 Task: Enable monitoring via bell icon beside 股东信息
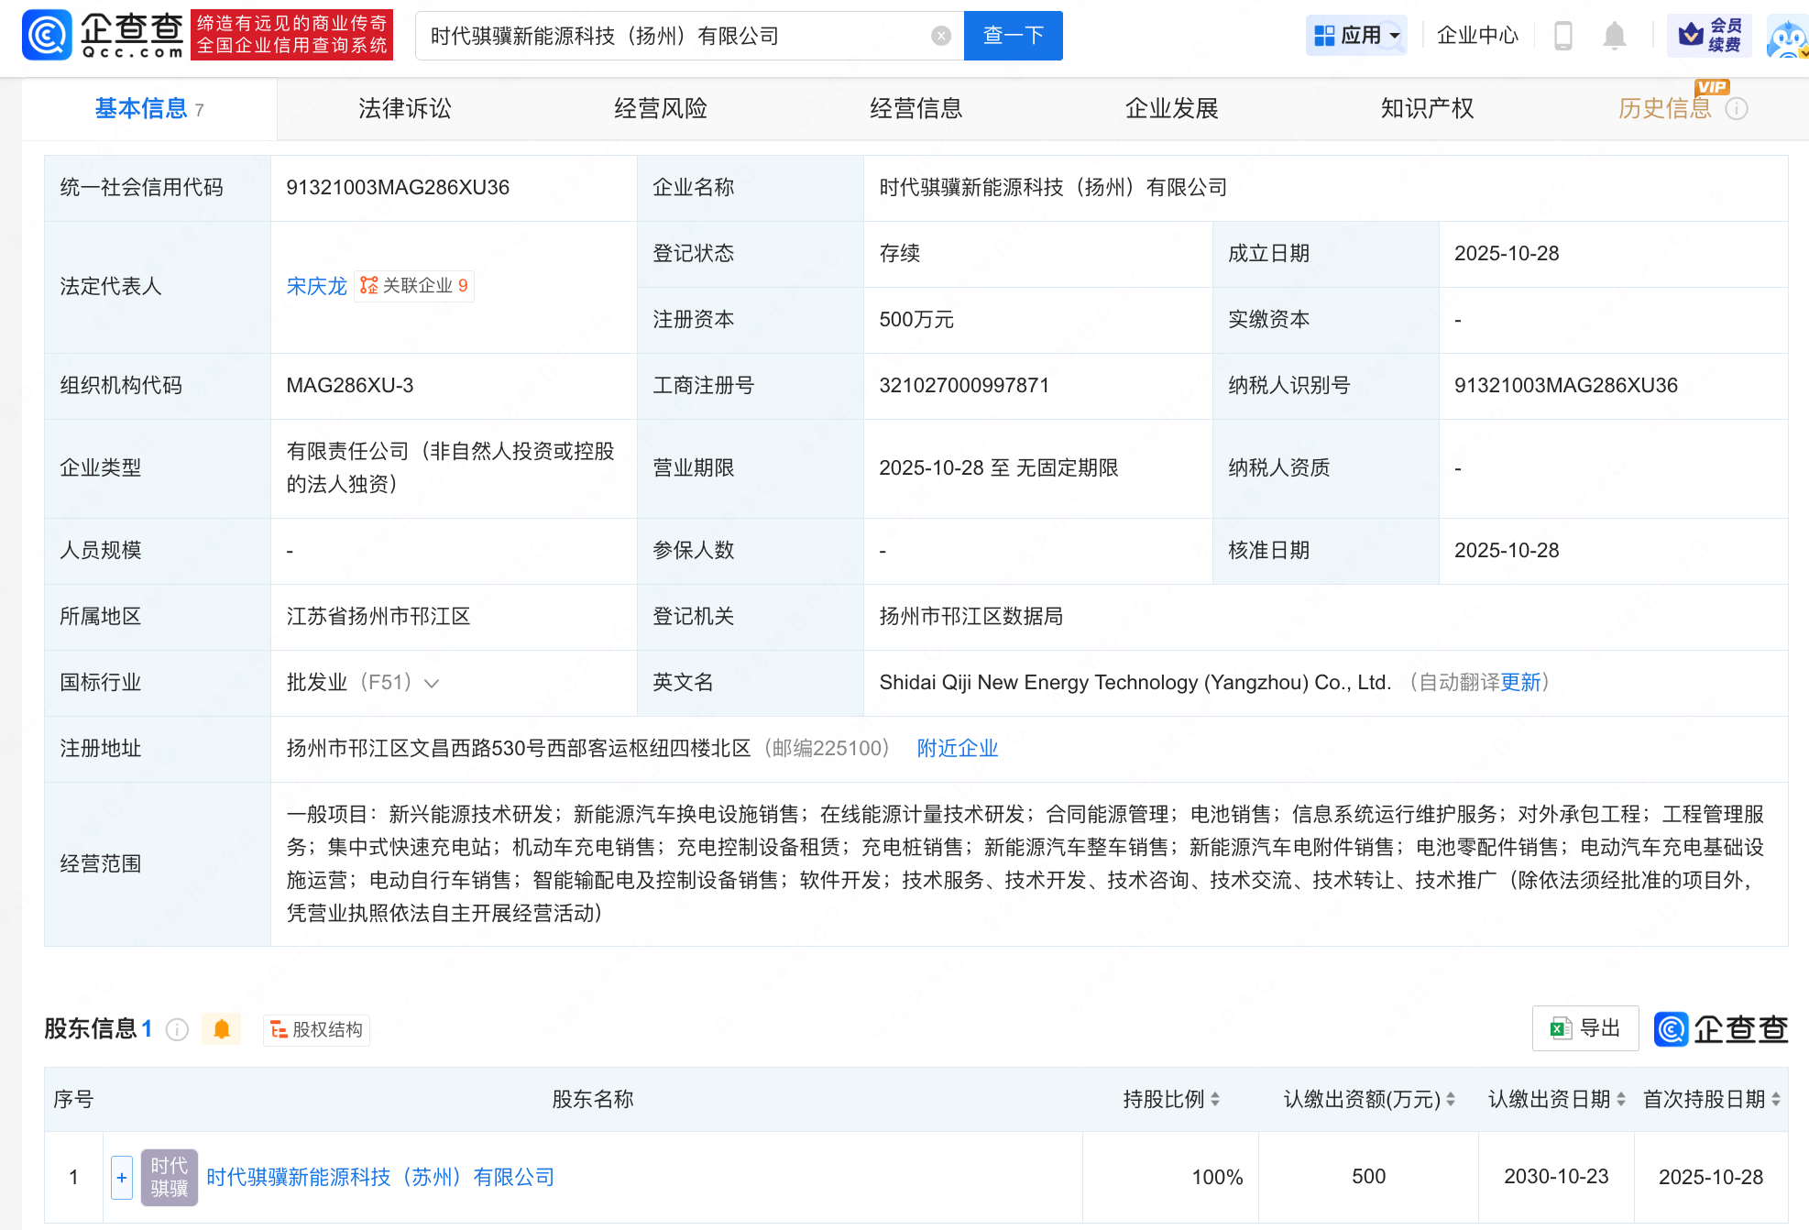pos(221,1029)
